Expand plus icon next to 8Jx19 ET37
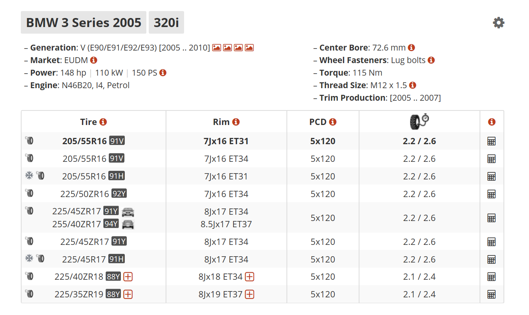529x315 pixels. point(250,294)
